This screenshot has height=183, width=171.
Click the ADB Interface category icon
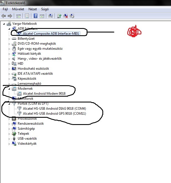(x=14, y=28)
